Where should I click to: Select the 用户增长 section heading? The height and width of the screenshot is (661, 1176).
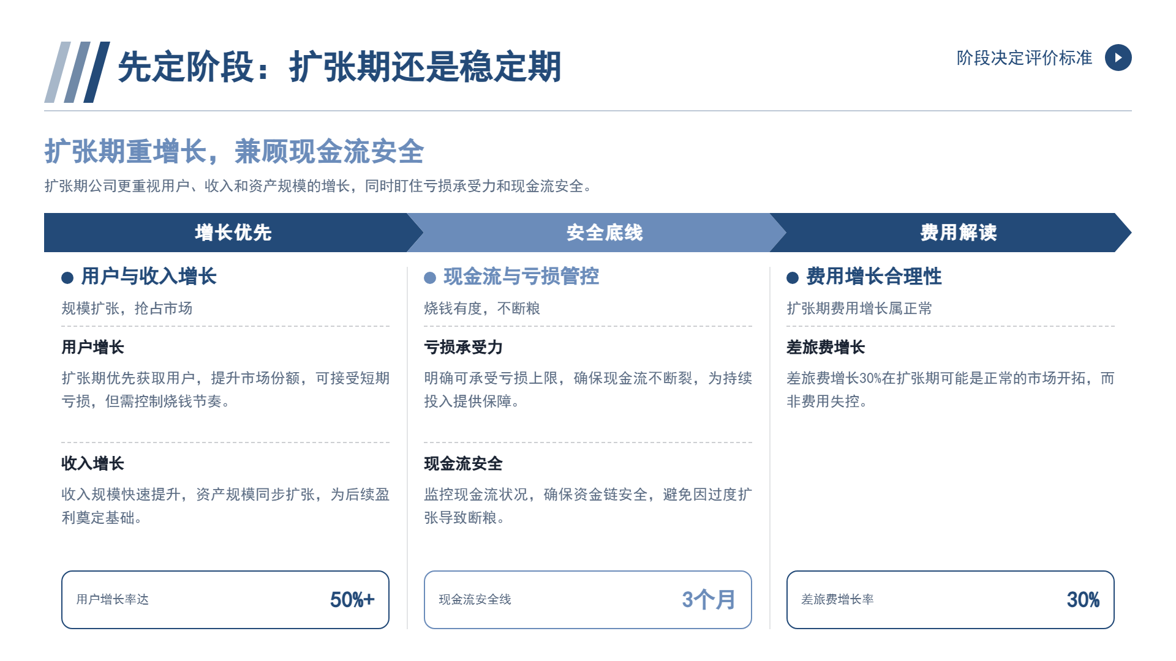92,347
